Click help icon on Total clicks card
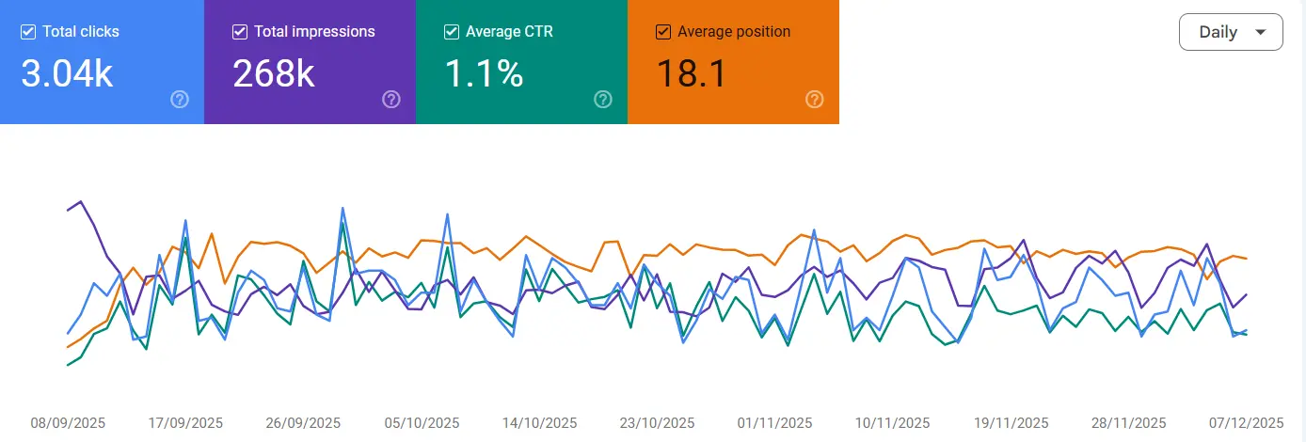 pos(180,100)
